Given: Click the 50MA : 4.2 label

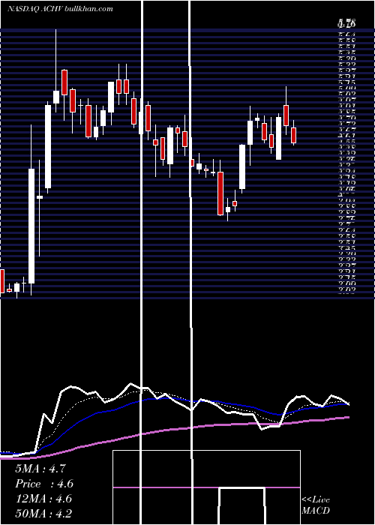Looking at the screenshot, I should point(43,513).
